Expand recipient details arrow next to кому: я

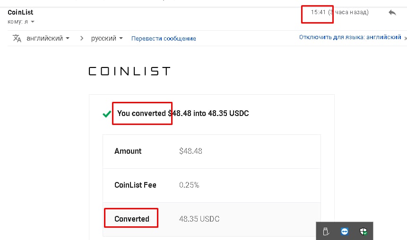(x=33, y=22)
